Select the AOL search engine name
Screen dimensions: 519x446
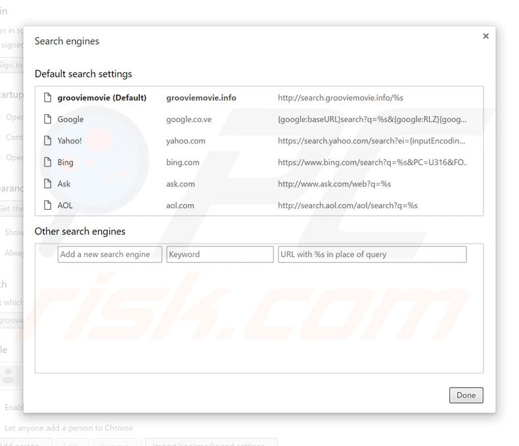65,205
